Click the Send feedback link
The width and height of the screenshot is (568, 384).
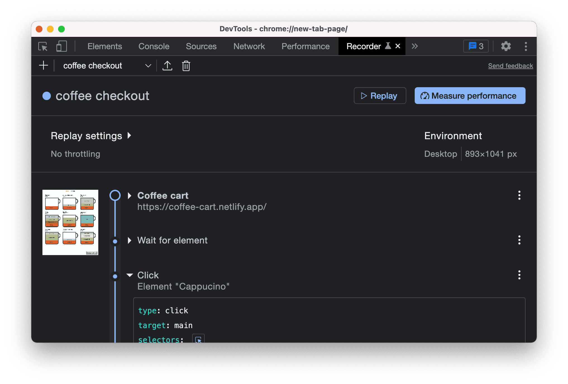[x=510, y=66]
